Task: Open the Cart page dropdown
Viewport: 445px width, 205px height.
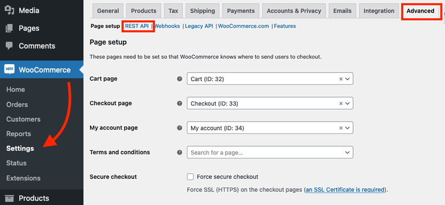Action: [270, 79]
